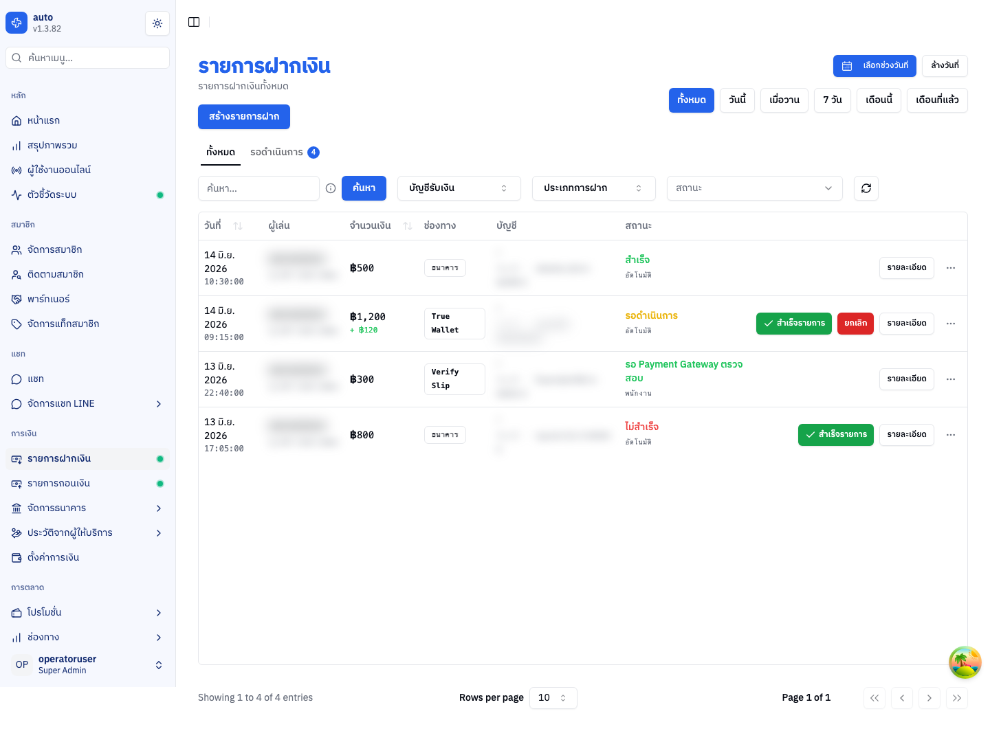The height and width of the screenshot is (731, 990).
Task: Select เดือนที่แล้ว last month filter
Action: coord(937,100)
